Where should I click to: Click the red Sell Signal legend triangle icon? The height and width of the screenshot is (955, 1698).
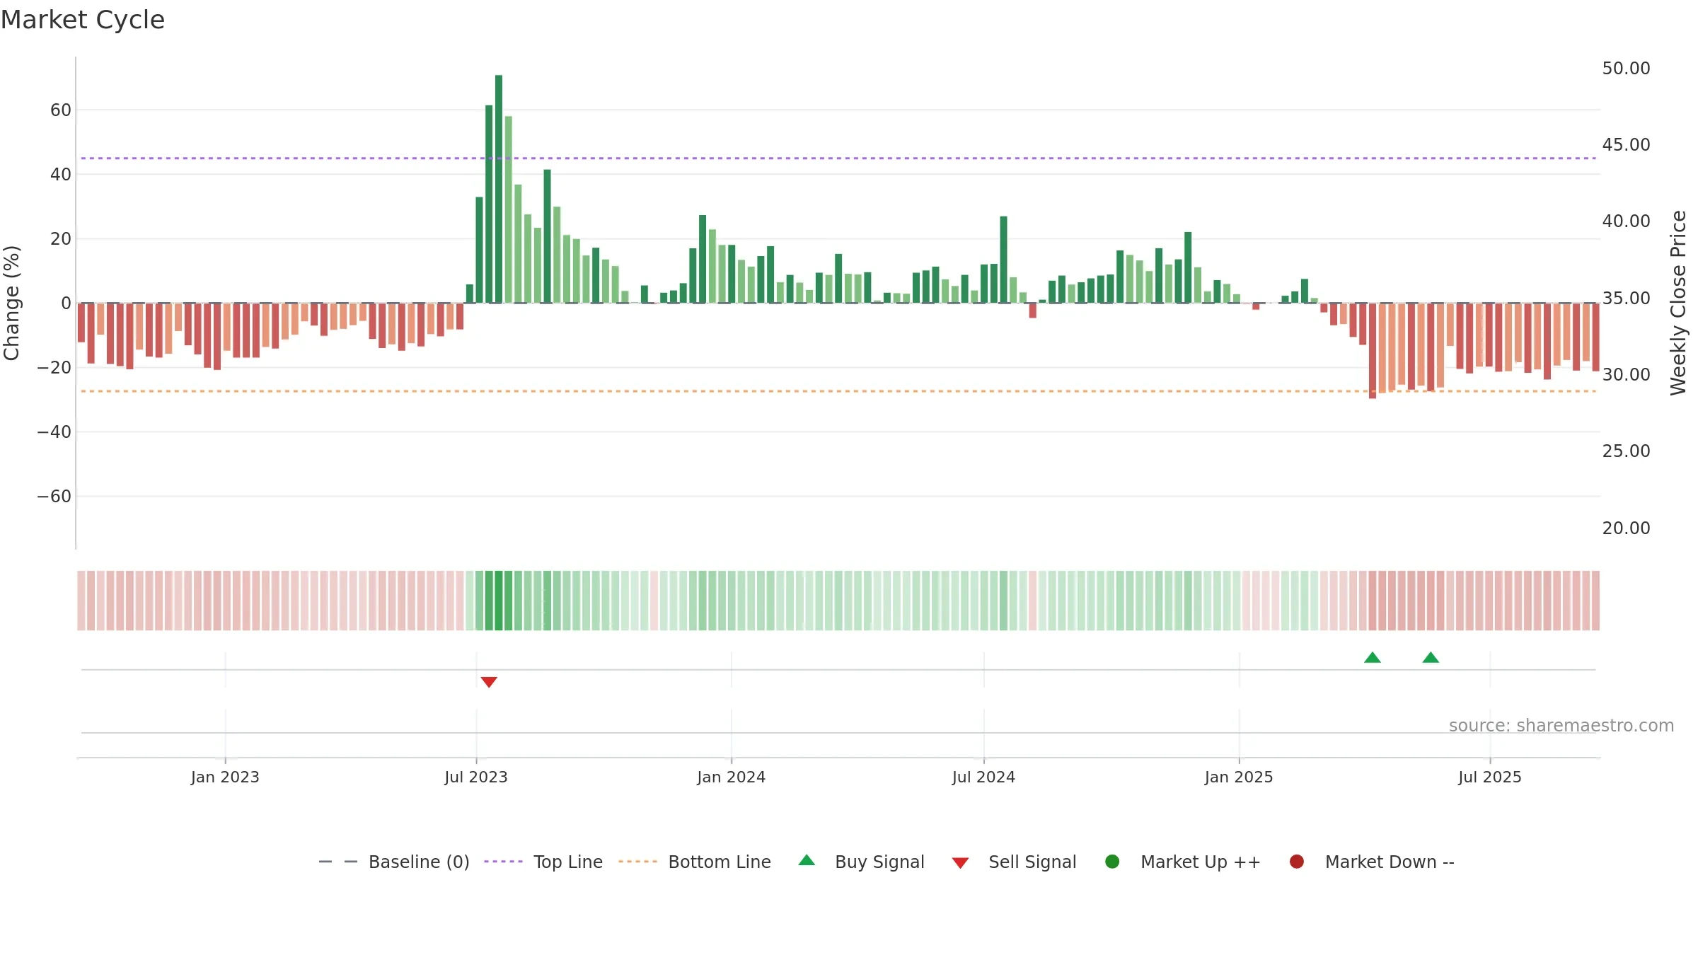pyautogui.click(x=960, y=863)
